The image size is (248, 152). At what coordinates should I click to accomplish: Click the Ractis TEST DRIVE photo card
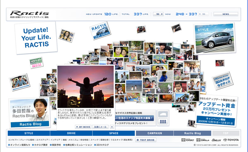(100, 31)
